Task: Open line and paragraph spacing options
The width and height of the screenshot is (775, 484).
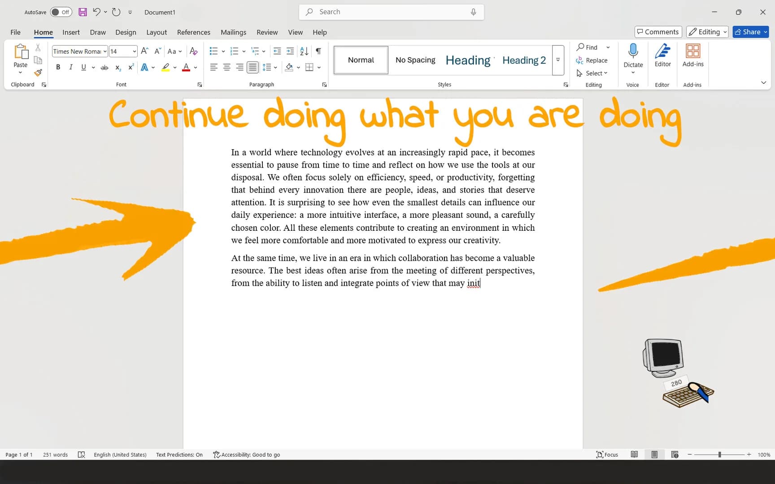Action: 270,67
